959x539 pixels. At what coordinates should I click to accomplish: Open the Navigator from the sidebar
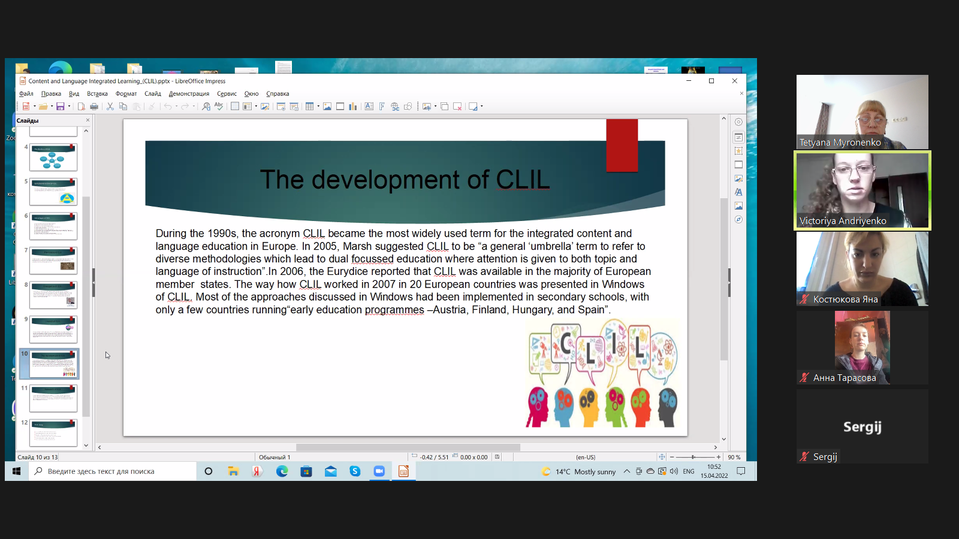738,220
